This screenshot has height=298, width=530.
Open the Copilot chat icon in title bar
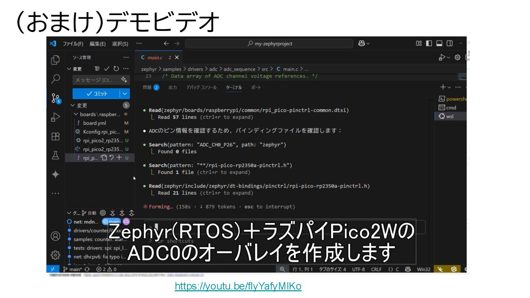pos(361,43)
